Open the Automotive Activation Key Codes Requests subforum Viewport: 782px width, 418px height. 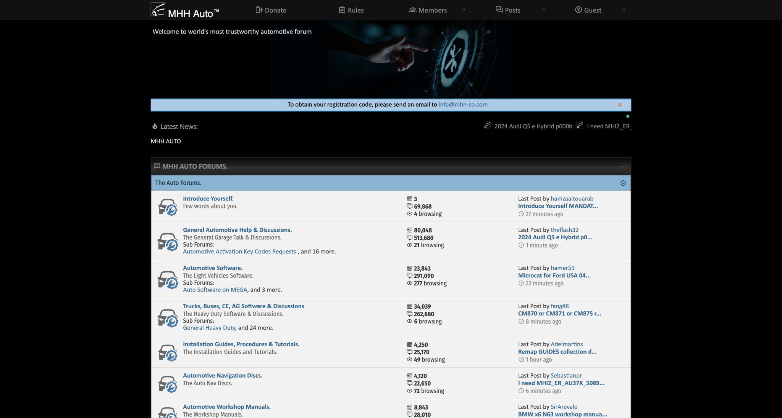tap(240, 251)
